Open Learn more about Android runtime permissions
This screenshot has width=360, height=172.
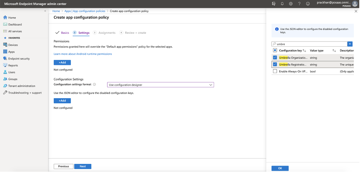(x=83, y=54)
